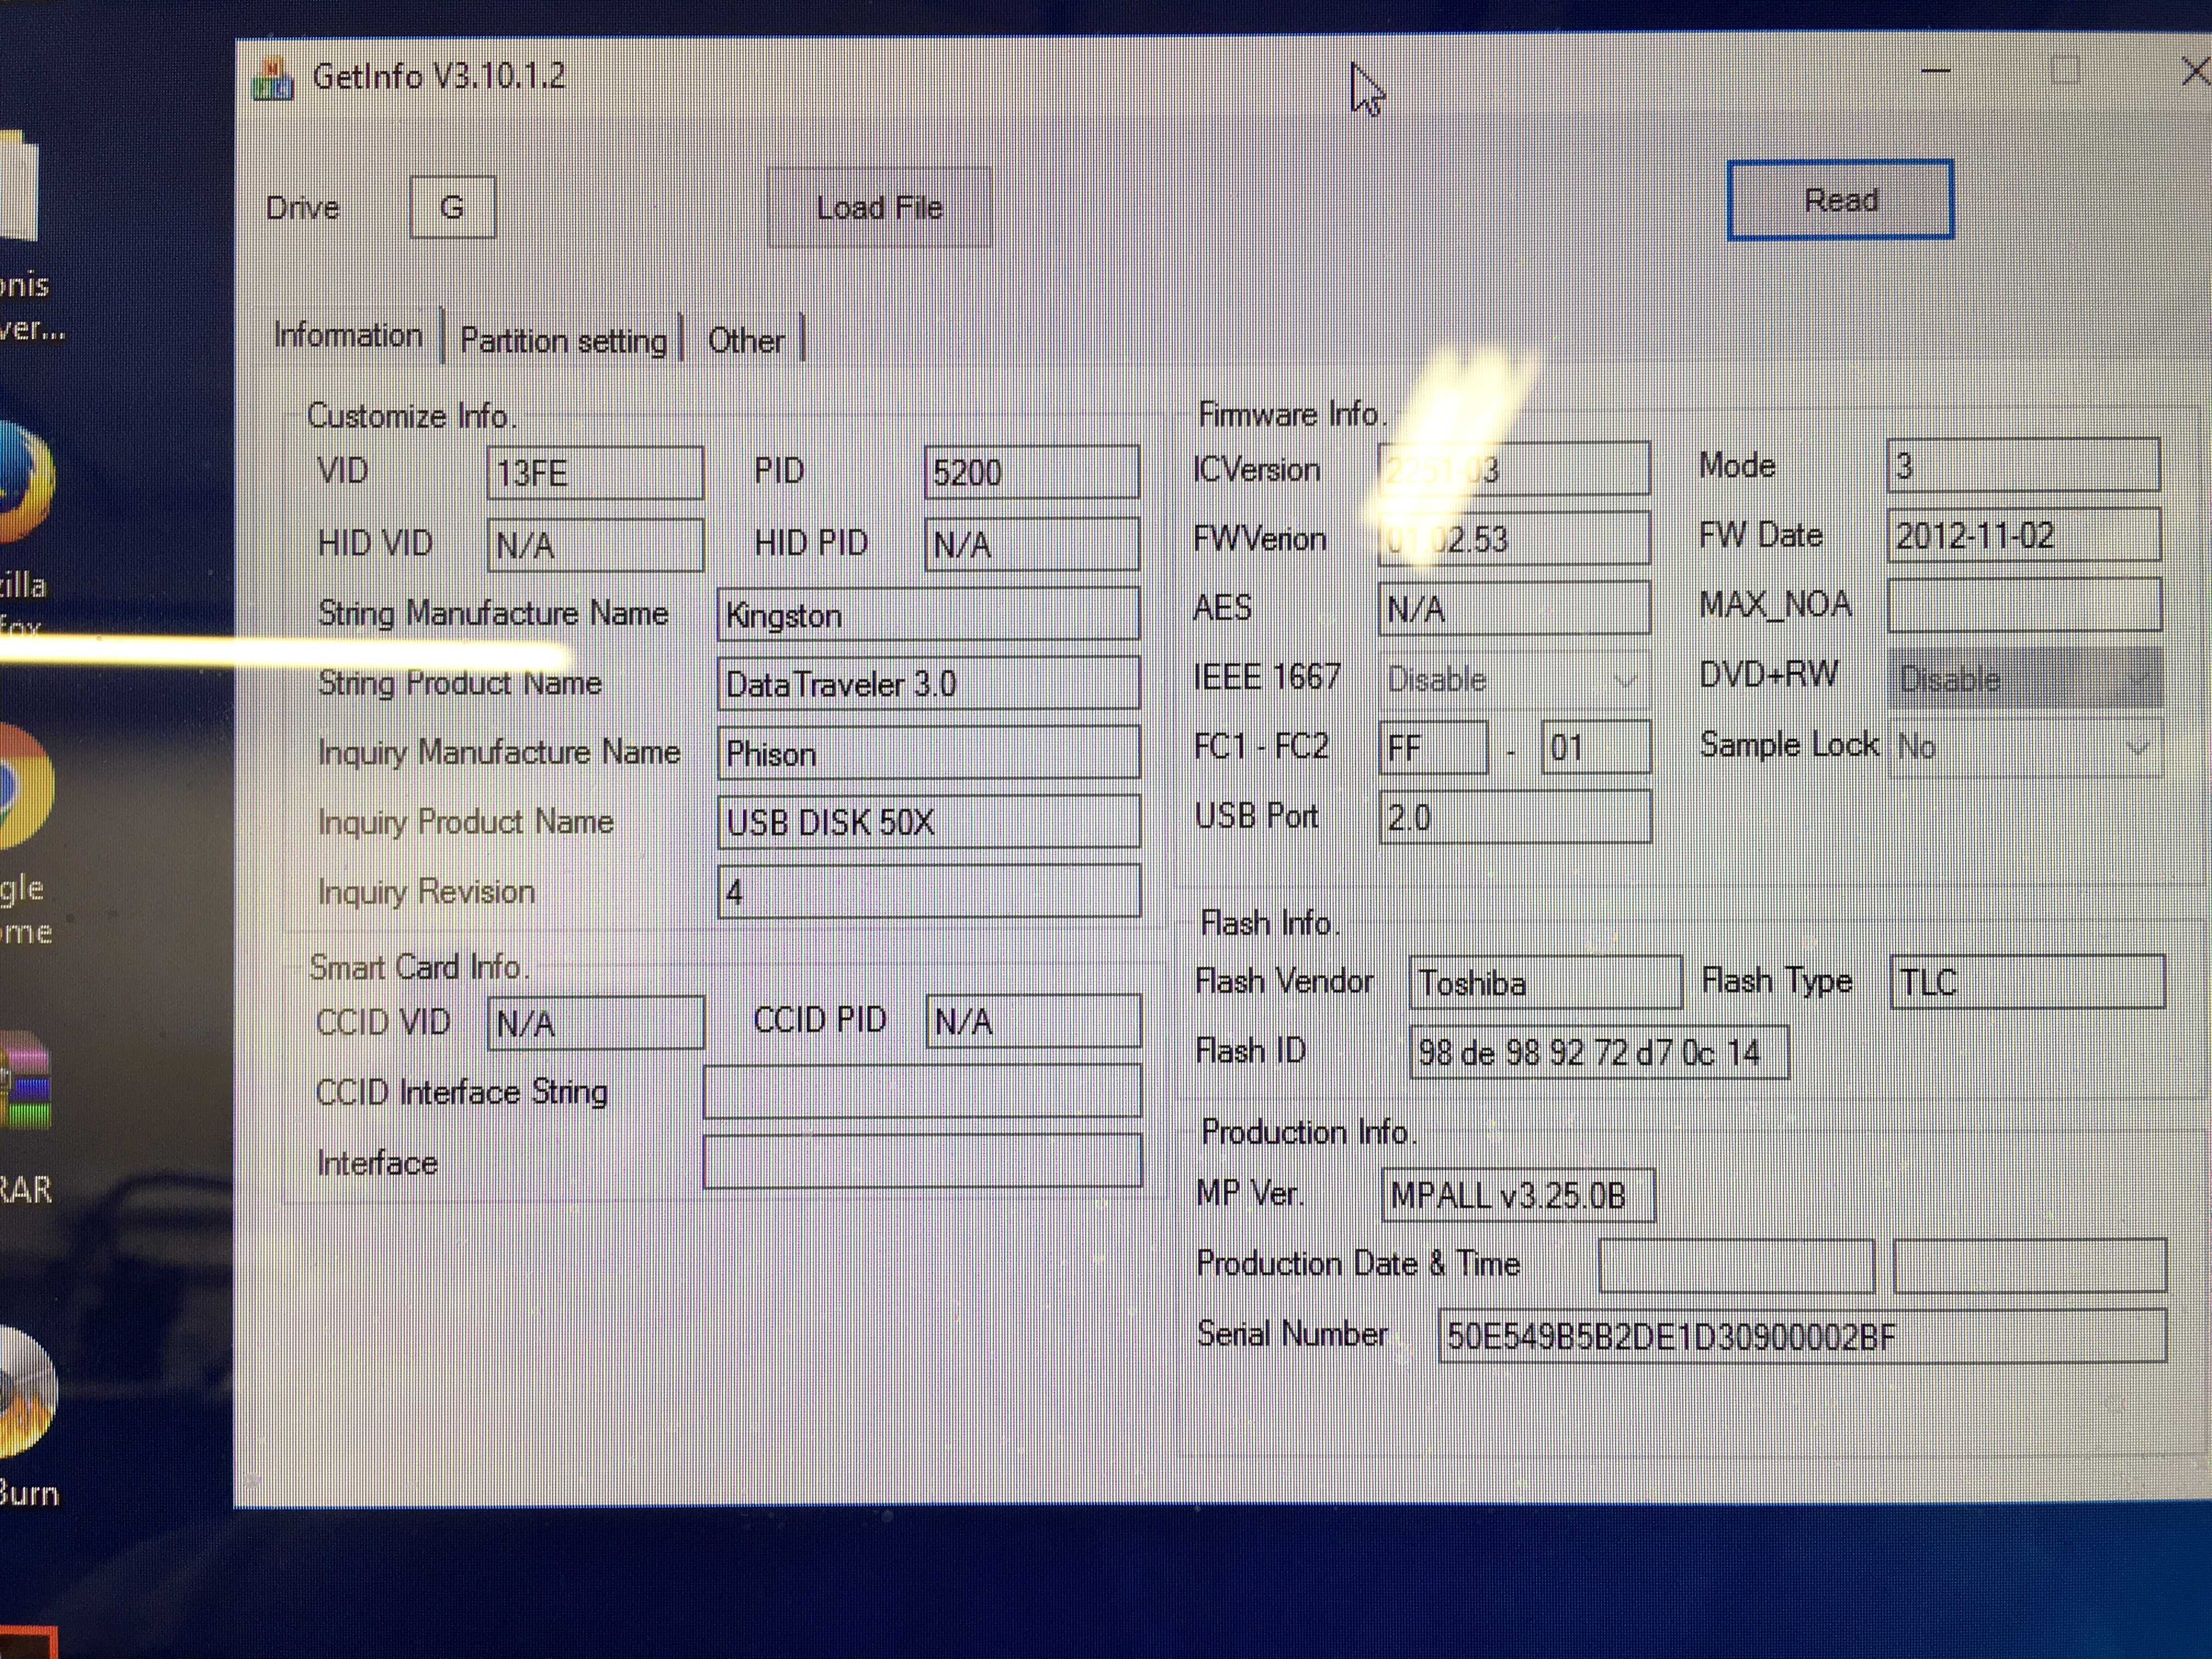Select the Inquiry Product Name field
This screenshot has height=1659, width=2212.
pyautogui.click(x=928, y=821)
